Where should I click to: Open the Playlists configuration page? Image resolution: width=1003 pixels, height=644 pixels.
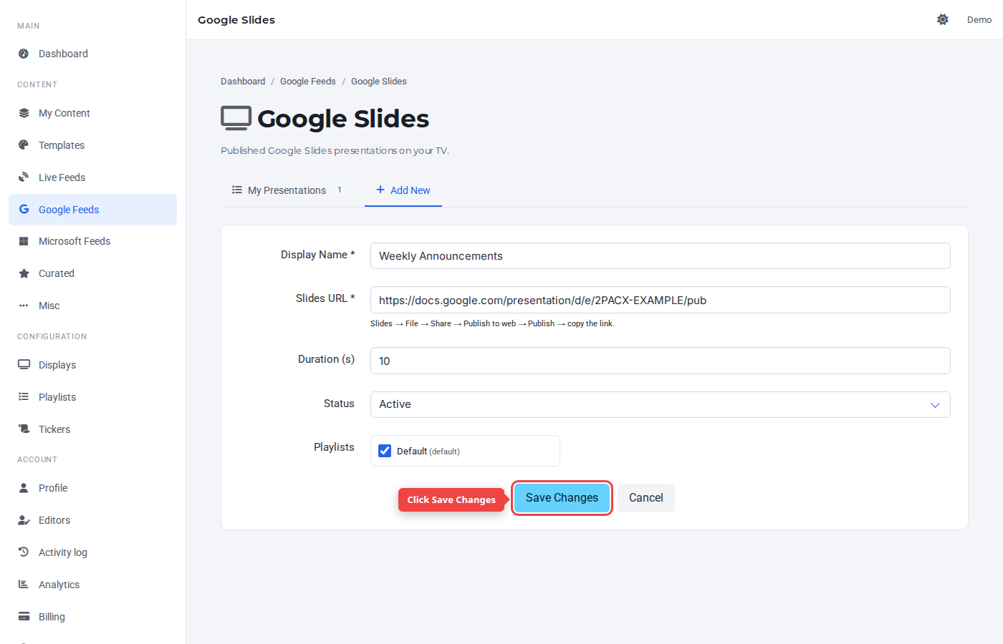tap(92, 397)
